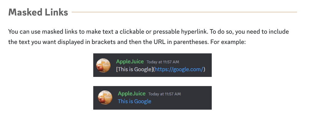Select the AppleJuice username above the masked link
This screenshot has width=315, height=121.
[x=132, y=93]
